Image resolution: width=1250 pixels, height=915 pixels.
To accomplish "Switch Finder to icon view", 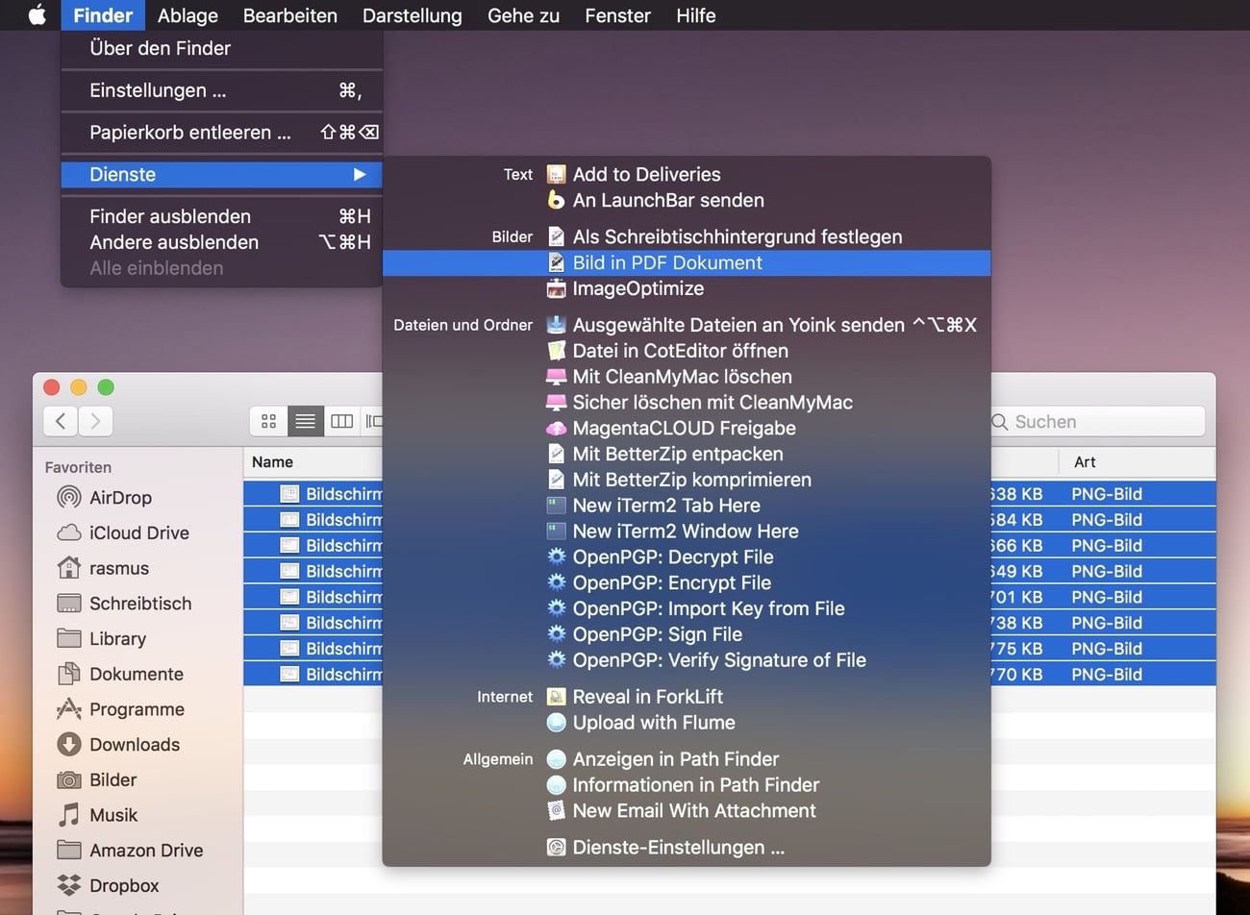I will pos(268,421).
